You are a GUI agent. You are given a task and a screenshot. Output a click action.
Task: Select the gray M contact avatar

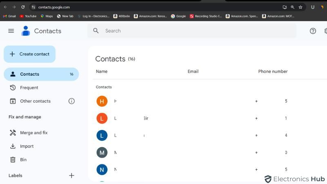pos(102,153)
